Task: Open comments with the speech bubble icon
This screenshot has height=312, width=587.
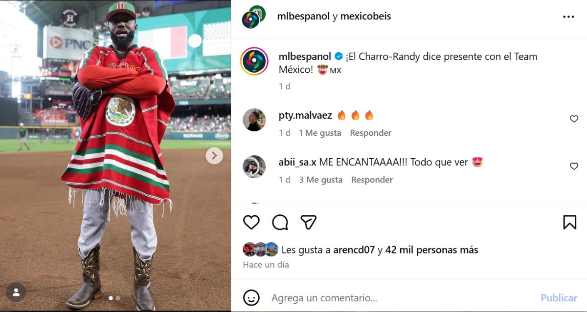Action: (x=280, y=222)
